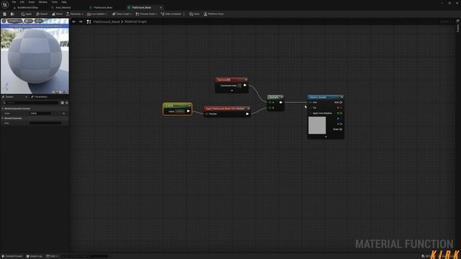Click the Platform Stats toolbar button
The width and height of the screenshot is (461, 259).
pyautogui.click(x=214, y=14)
